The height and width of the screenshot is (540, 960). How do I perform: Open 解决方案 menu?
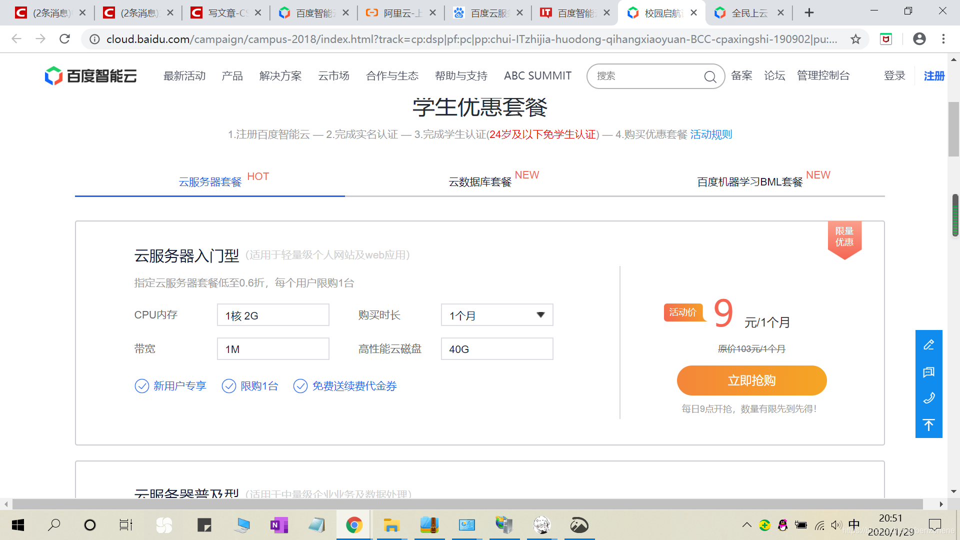(x=280, y=76)
